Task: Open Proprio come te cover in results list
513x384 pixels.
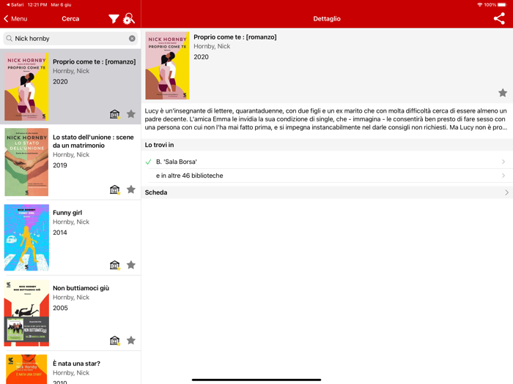Action: pos(26,86)
